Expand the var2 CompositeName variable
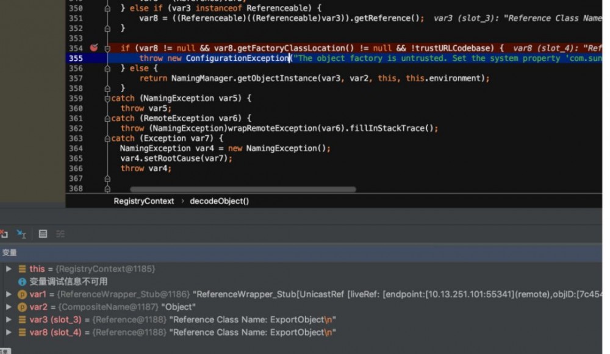Viewport: 610px width, 354px height. click(9, 307)
